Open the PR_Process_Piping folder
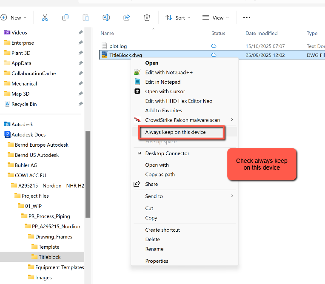 49,216
